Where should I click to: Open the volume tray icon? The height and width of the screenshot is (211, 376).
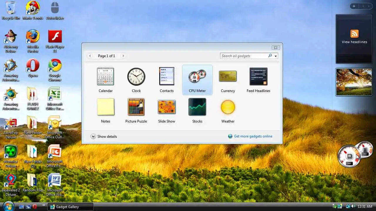[353, 206]
